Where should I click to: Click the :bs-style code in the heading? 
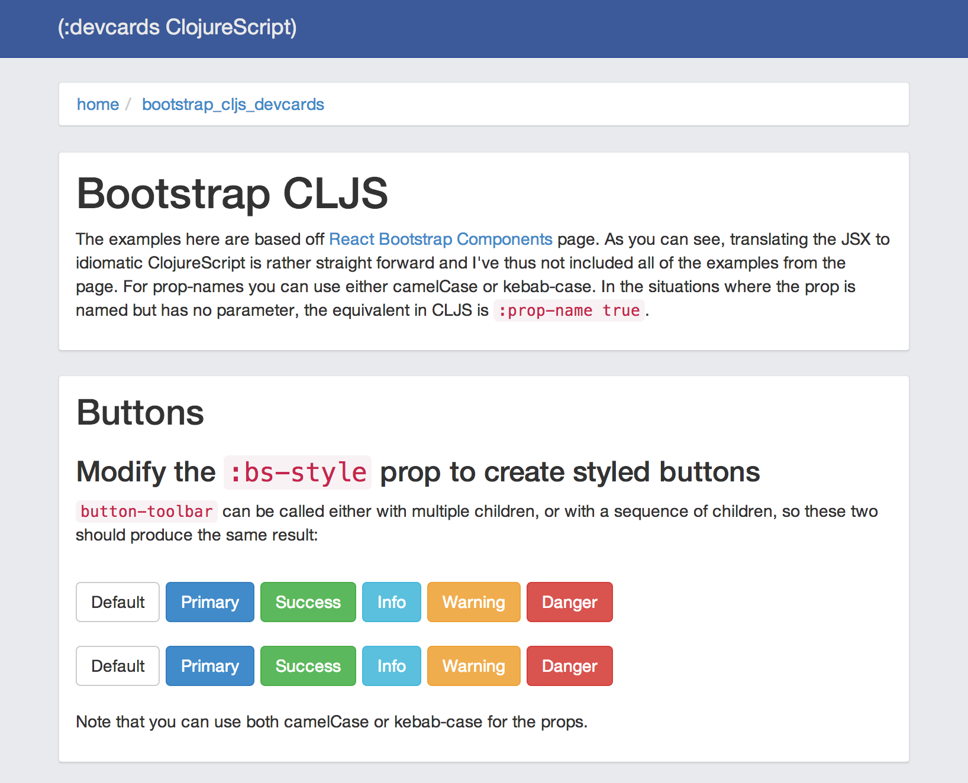click(298, 473)
